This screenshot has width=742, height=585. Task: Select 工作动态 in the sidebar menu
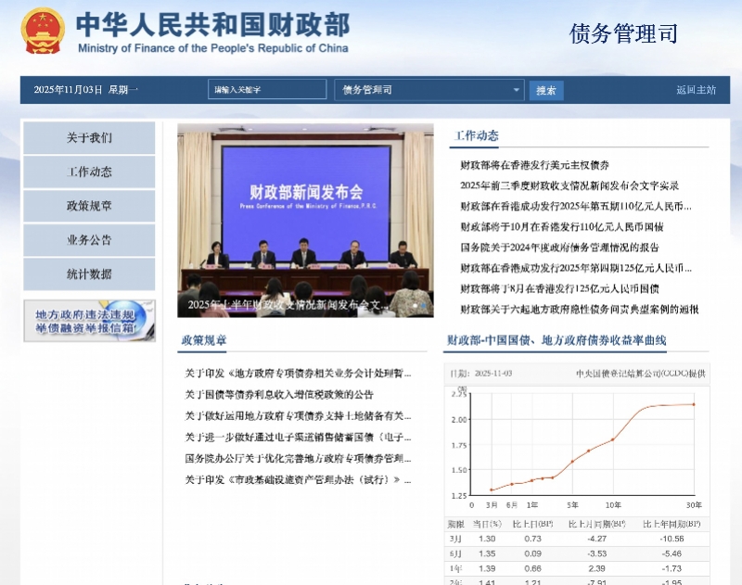coord(89,172)
